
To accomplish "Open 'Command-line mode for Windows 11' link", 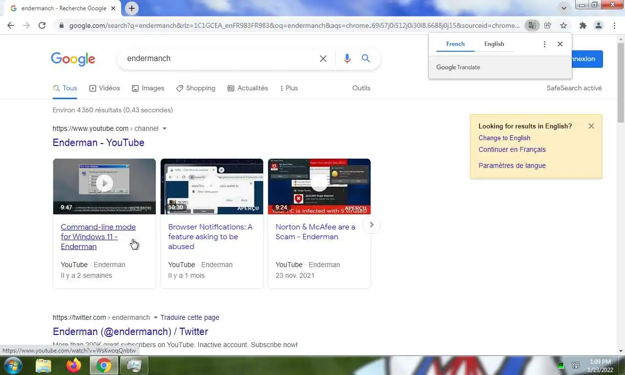I will click(98, 237).
